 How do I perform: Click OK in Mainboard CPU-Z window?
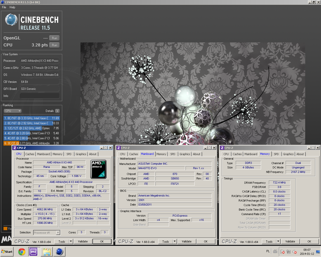206,241
